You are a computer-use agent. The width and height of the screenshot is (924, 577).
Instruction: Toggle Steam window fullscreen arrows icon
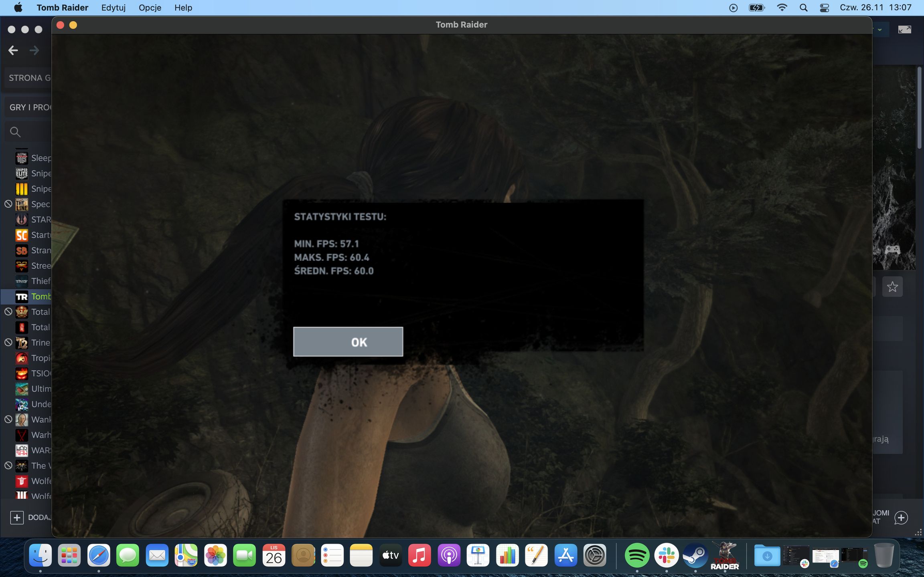(x=904, y=30)
